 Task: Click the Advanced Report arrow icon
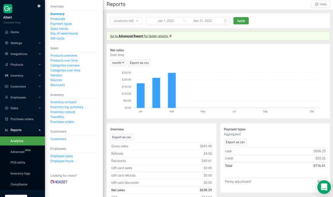coord(170,36)
